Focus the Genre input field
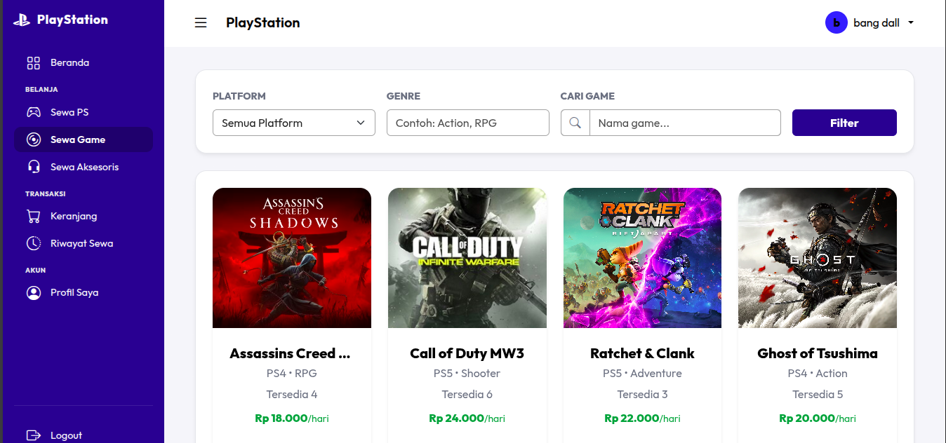 click(468, 123)
